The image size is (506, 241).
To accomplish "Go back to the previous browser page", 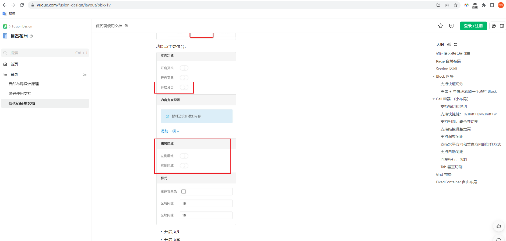I will (5, 5).
